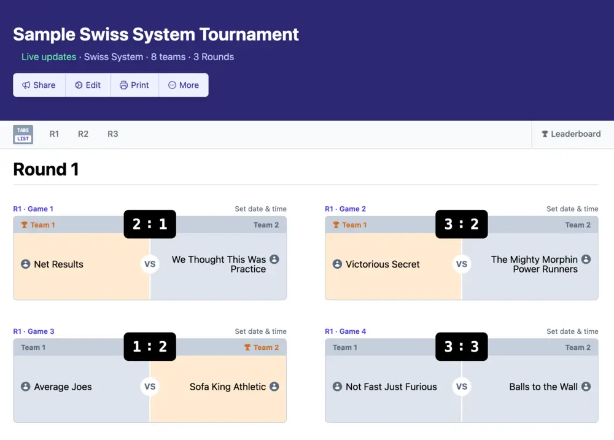Click the trophy icon marking Victorious Secret as winner
This screenshot has width=614, height=440.
coord(335,225)
